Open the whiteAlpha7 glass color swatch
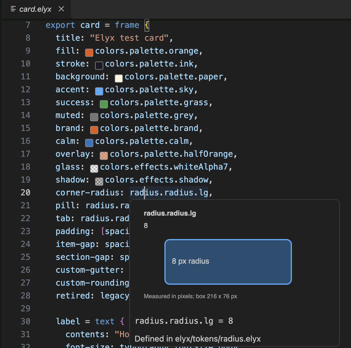This screenshot has height=348, width=351. [94, 168]
